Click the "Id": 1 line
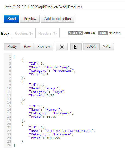Viewport: 125px width, 154px height. [x=37, y=64]
